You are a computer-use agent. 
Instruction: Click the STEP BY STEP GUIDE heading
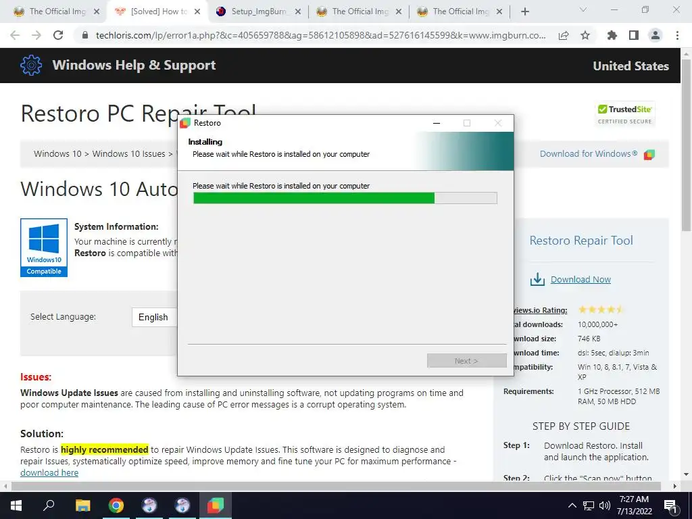(x=580, y=426)
